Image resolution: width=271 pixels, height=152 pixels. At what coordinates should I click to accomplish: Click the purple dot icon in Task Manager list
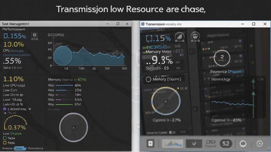coord(5,109)
